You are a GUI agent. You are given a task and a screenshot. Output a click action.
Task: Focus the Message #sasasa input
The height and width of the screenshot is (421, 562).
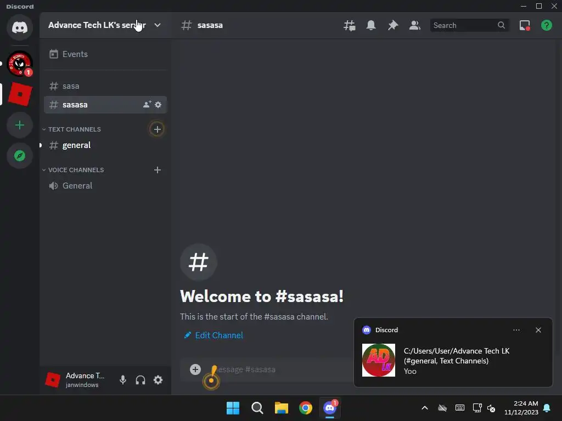coord(279,369)
